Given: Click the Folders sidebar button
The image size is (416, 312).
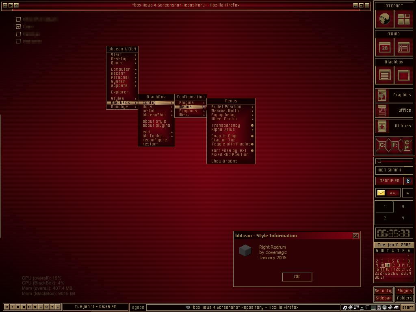Looking at the screenshot, I should click(x=404, y=298).
